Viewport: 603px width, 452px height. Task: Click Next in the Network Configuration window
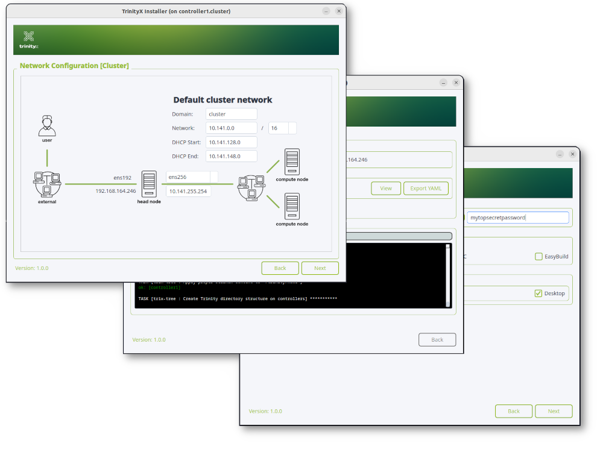pos(320,268)
